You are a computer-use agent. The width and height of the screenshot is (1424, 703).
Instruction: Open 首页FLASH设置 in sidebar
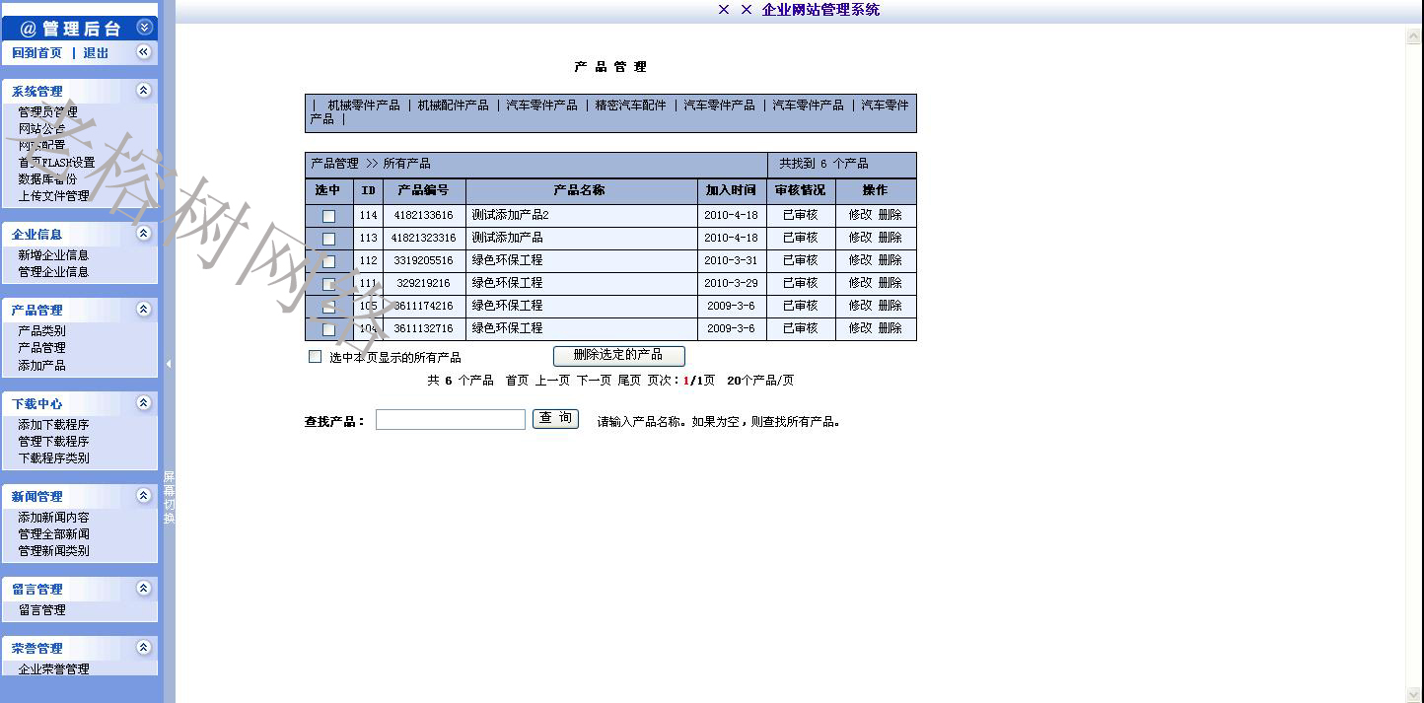tap(56, 163)
